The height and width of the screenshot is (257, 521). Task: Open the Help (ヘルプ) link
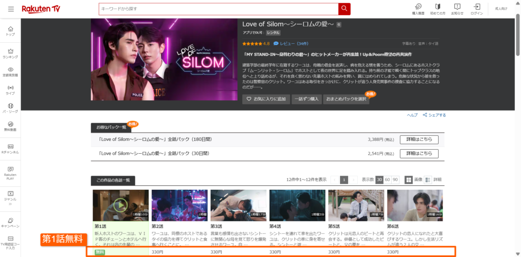tap(412, 115)
